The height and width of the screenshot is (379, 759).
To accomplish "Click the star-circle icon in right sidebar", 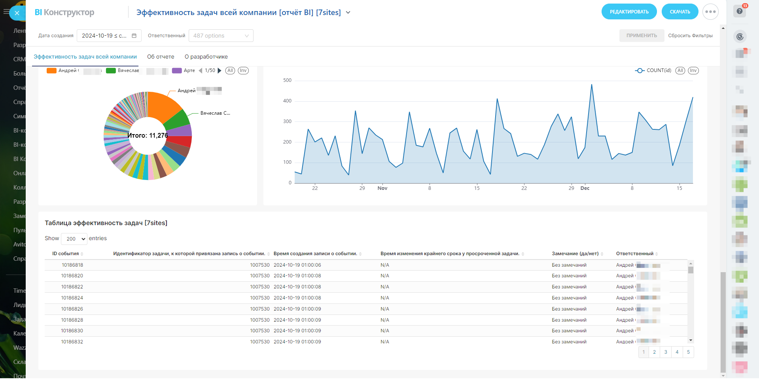I will tap(740, 37).
